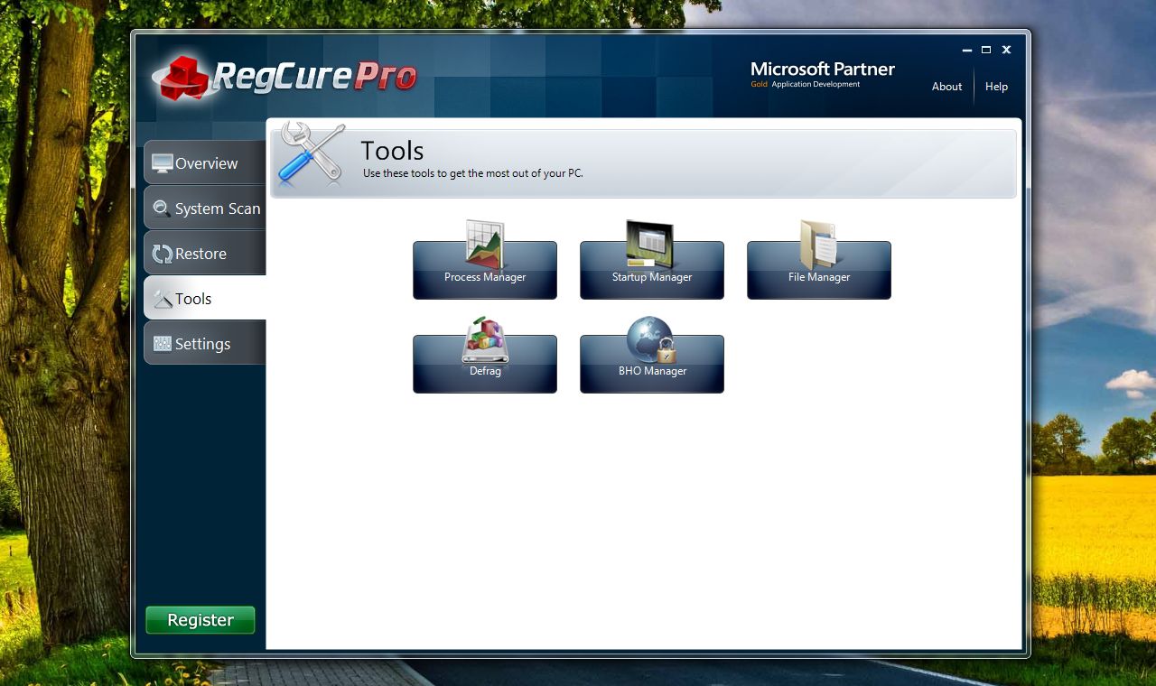Image resolution: width=1156 pixels, height=686 pixels.
Task: Click the green Register button
Action: 200,620
